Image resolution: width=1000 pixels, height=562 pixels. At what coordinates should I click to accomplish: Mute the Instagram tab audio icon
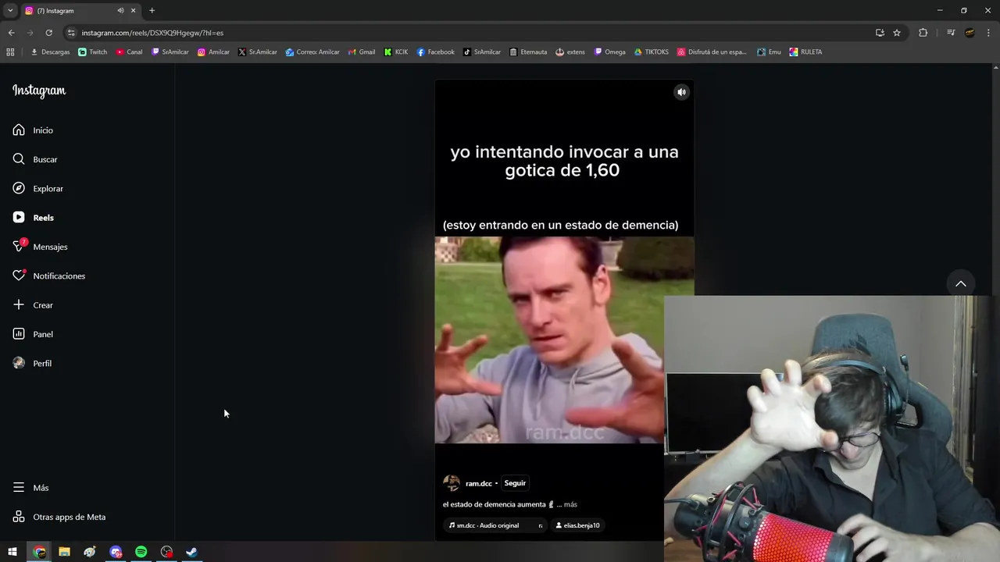pos(120,11)
